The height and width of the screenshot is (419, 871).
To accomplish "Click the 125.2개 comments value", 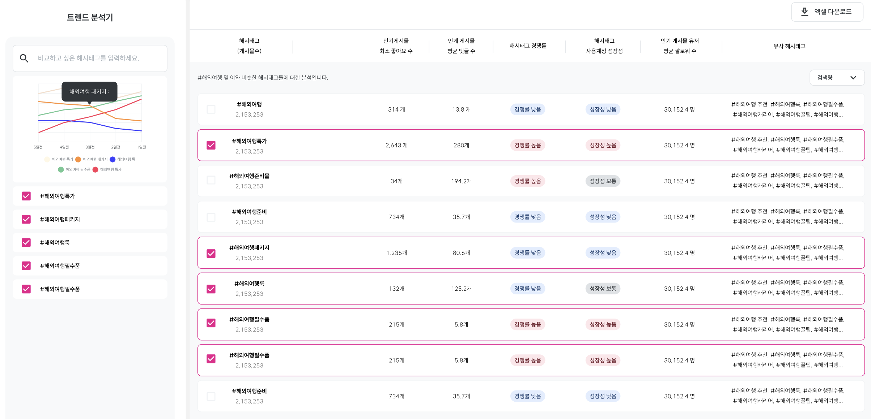I will [x=462, y=289].
